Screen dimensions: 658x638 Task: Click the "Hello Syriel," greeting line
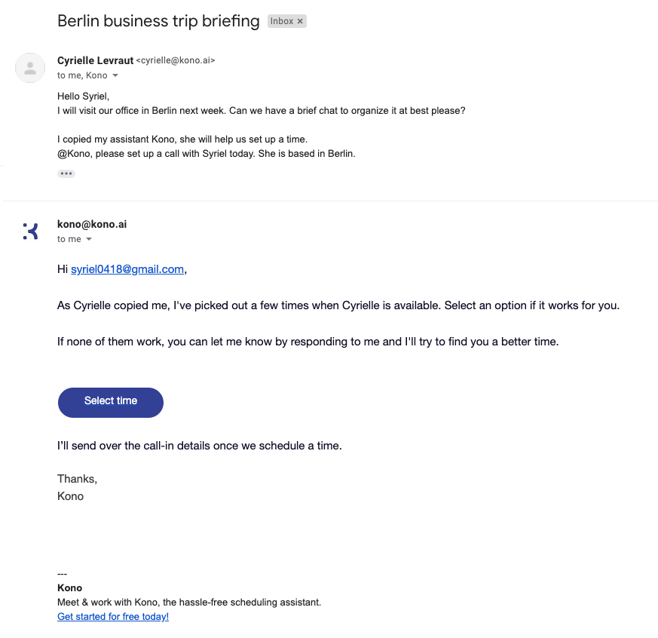pos(84,96)
